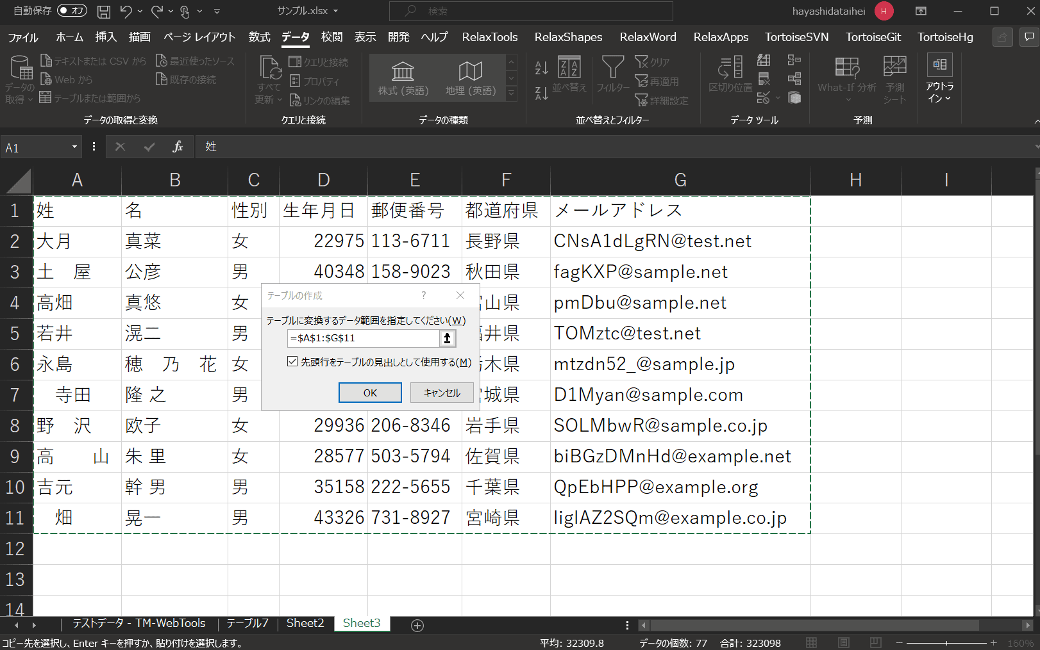1040x650 pixels.
Task: Toggle the AutoSave (自動保存) switch
Action: click(x=72, y=11)
